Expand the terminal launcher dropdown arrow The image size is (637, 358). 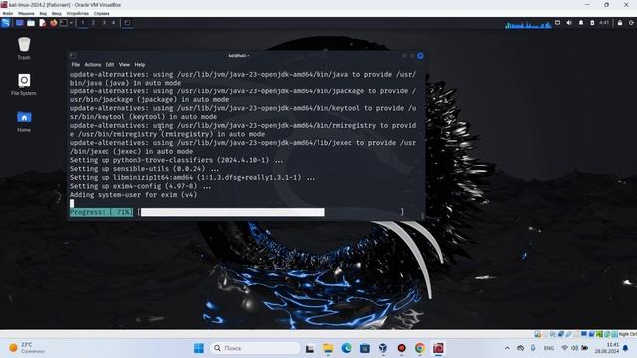tap(71, 23)
